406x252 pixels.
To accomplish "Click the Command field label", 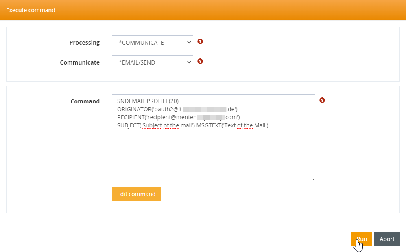I will pos(85,101).
